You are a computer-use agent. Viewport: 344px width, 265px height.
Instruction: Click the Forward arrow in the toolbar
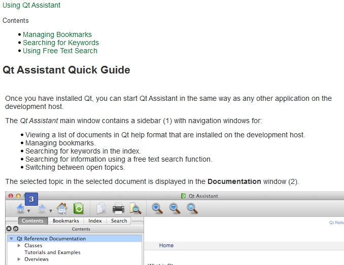click(x=43, y=208)
